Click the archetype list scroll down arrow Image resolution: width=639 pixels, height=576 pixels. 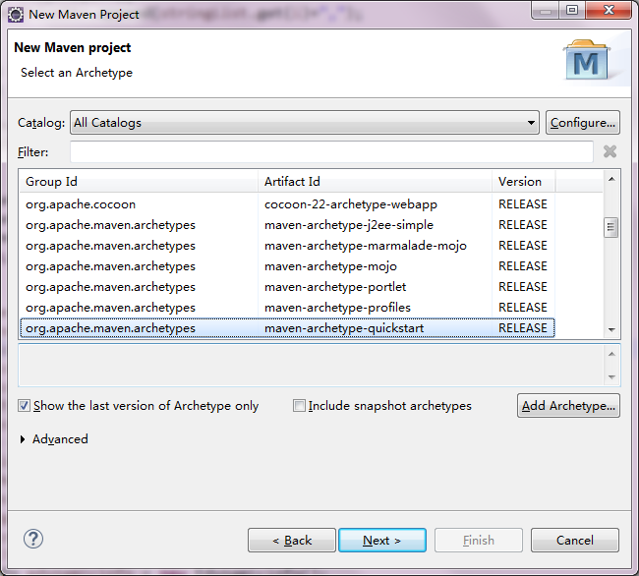coord(611,330)
